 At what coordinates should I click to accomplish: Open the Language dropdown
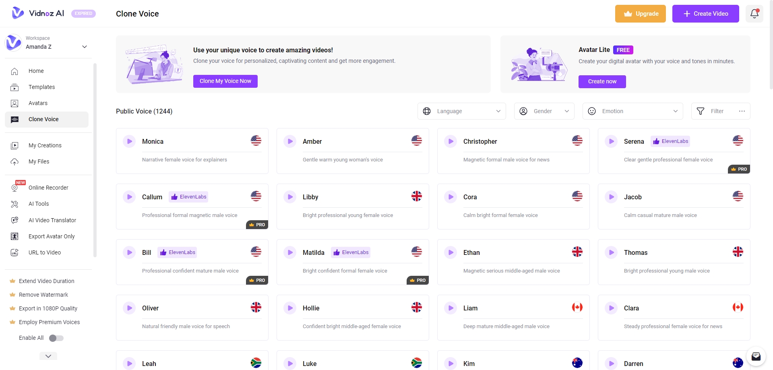462,111
